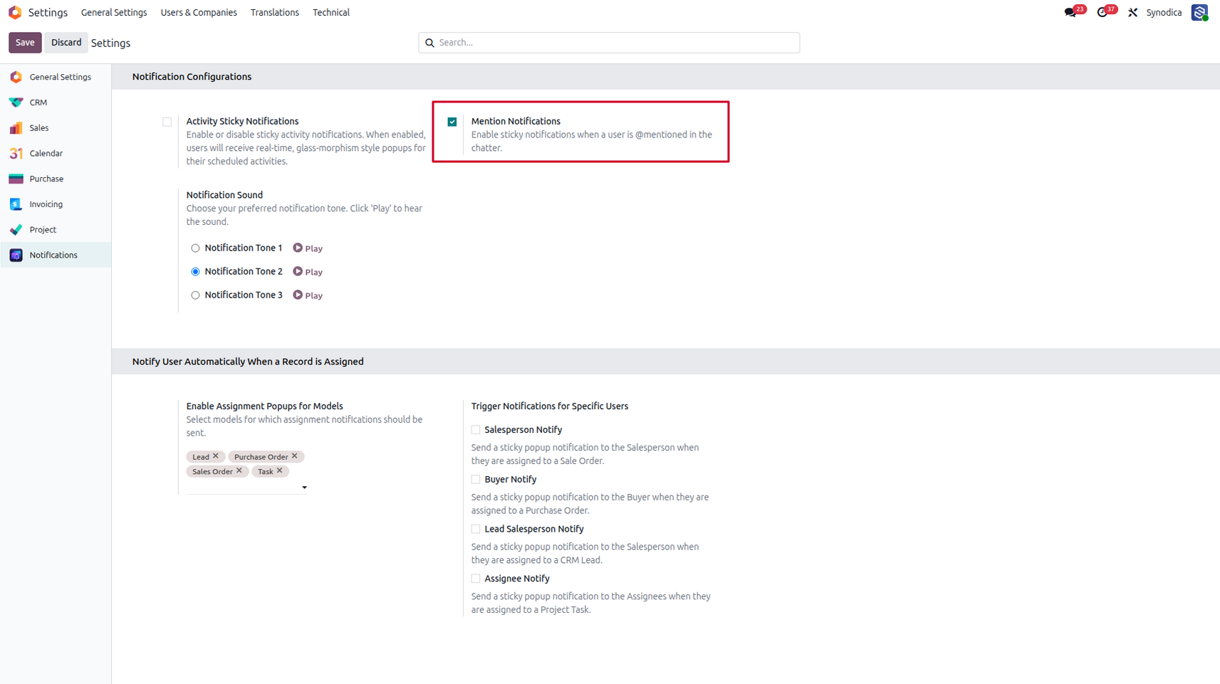Enable the Buyer Notify checkbox
Image resolution: width=1220 pixels, height=684 pixels.
476,480
